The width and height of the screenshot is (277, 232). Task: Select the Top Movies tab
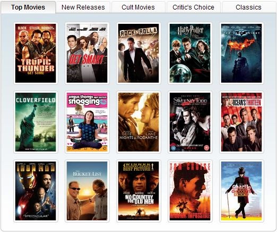pos(28,7)
